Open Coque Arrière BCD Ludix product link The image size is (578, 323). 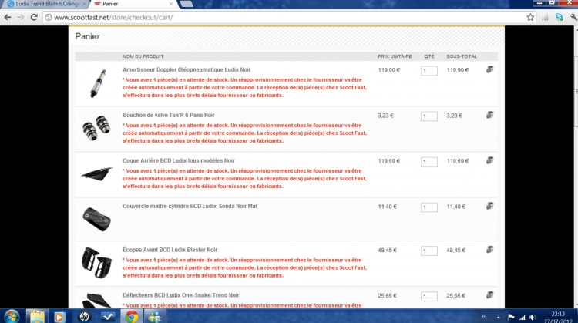coord(179,161)
